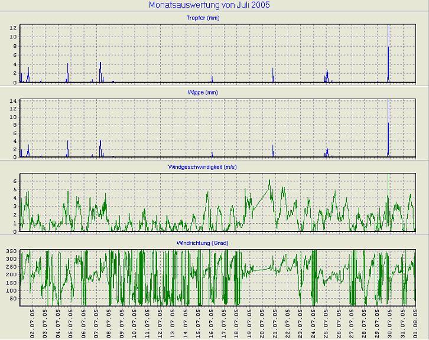This screenshot has width=429, height=340.
Task: Click the 6 value on wind speed axis
Action: [15, 181]
